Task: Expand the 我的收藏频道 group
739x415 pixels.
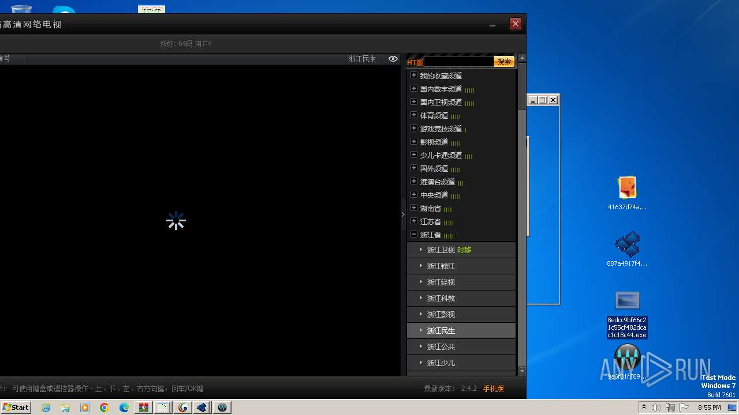Action: (414, 76)
